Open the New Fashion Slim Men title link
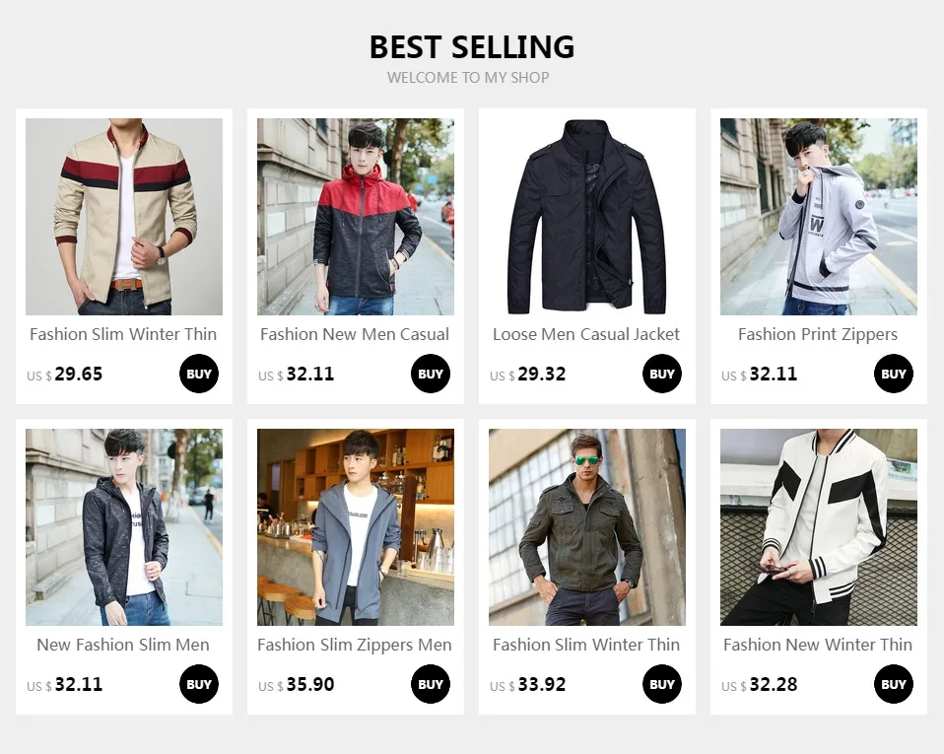This screenshot has height=754, width=944. [123, 645]
